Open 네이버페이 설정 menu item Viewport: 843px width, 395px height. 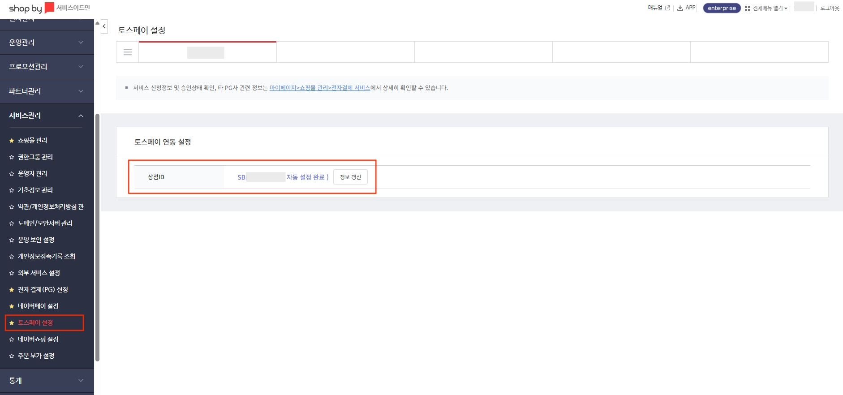[38, 306]
